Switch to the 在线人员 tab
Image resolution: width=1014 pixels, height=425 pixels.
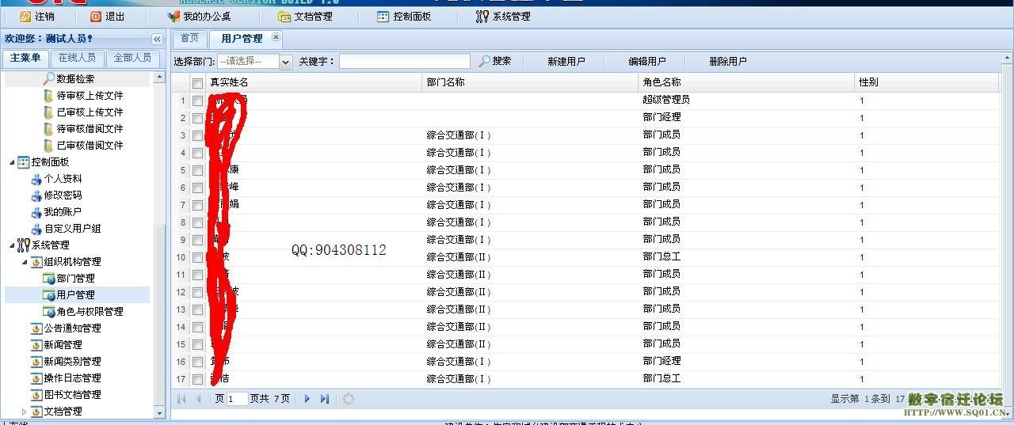77,58
